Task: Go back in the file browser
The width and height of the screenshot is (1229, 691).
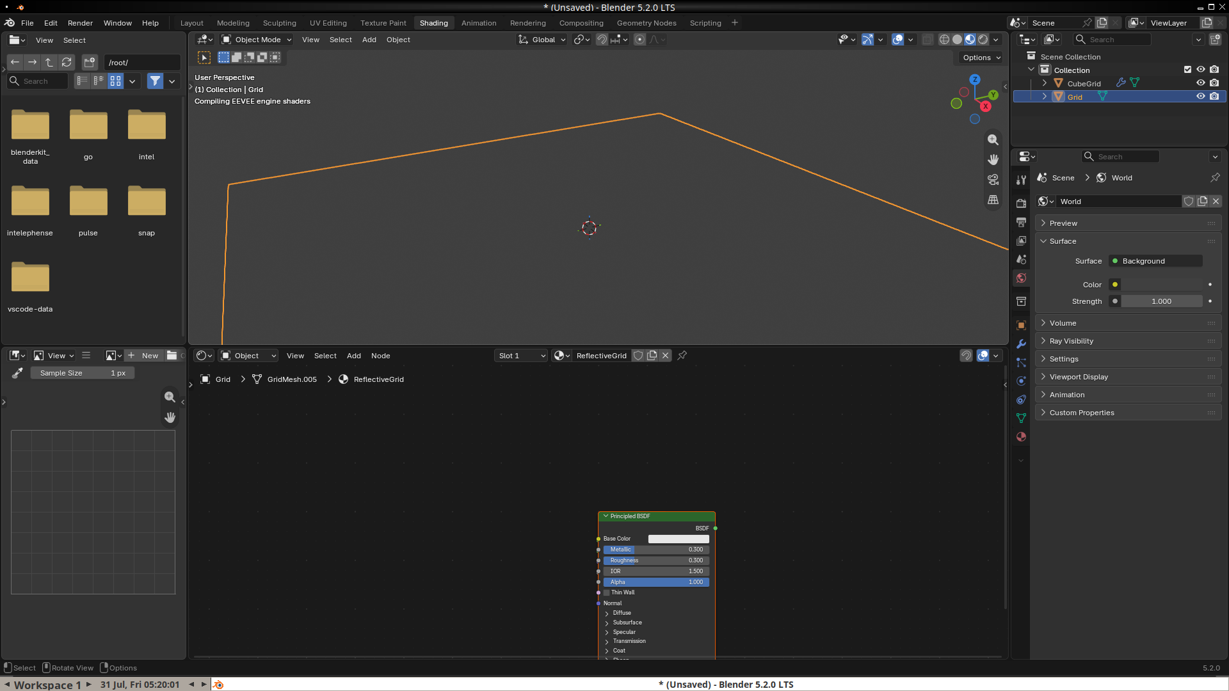Action: tap(15, 62)
